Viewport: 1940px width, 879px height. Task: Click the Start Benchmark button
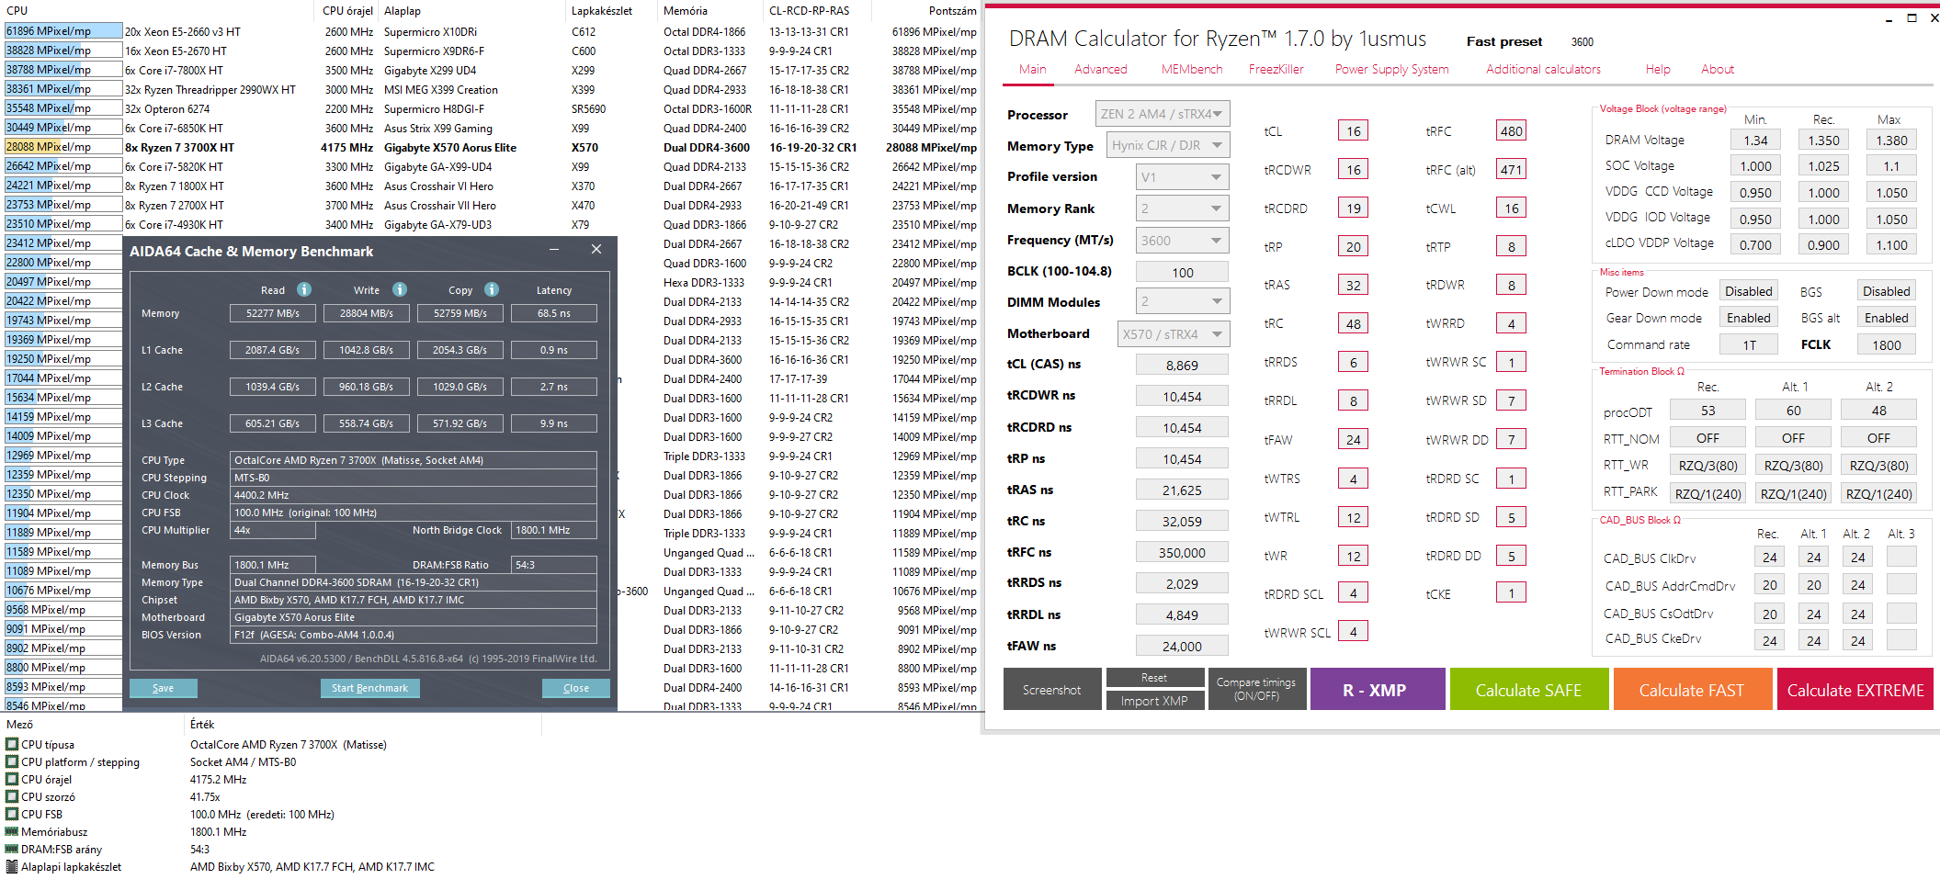[x=369, y=688]
